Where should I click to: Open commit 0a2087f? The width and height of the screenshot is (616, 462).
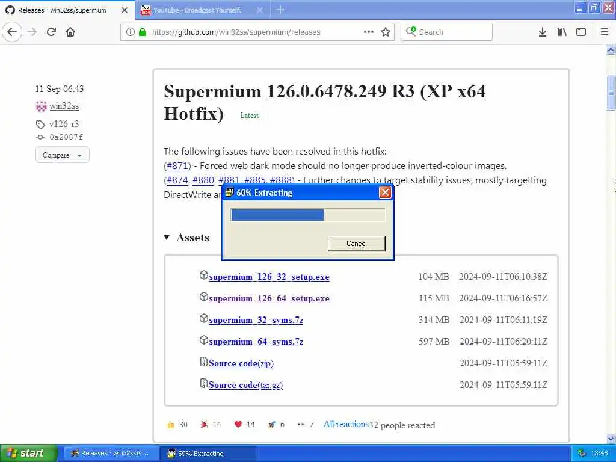click(x=66, y=137)
